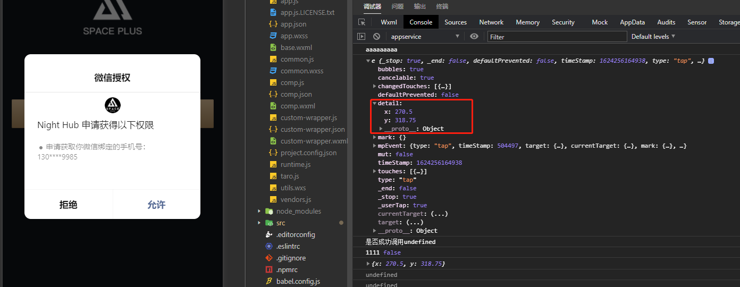
Task: Click 允许 in the authorization dialog
Action: (x=156, y=205)
